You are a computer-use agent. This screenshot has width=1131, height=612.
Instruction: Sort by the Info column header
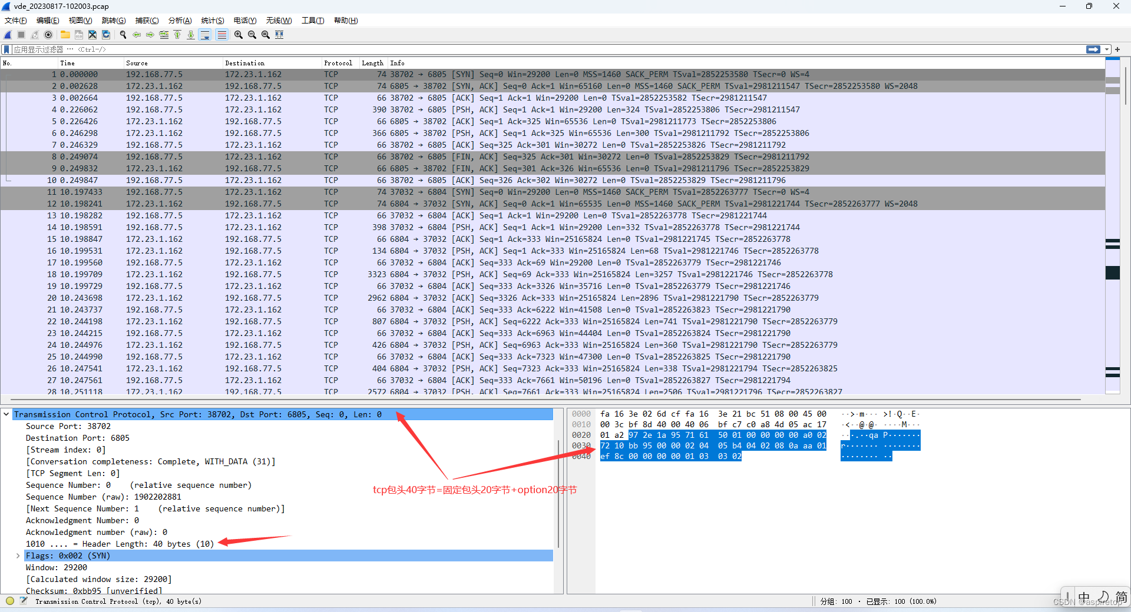pos(745,63)
